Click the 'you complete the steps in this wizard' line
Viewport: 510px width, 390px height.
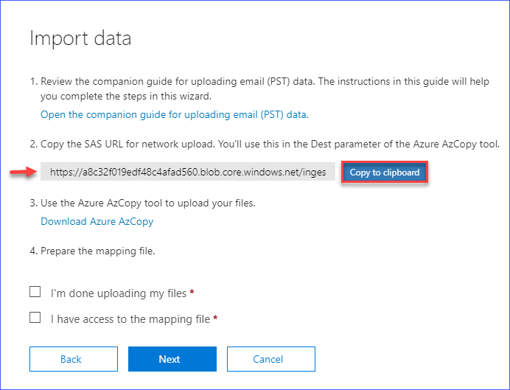pos(126,97)
